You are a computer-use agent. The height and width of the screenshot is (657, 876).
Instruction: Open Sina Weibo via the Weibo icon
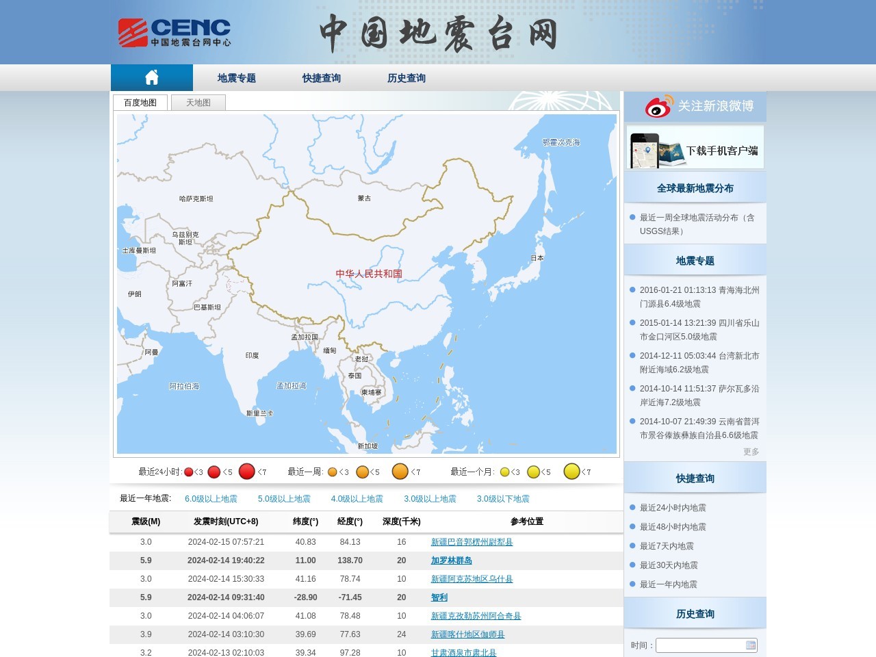click(658, 107)
